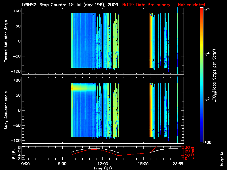
Task: Click the orange band in the Toward panel
Action: [x=151, y=41]
